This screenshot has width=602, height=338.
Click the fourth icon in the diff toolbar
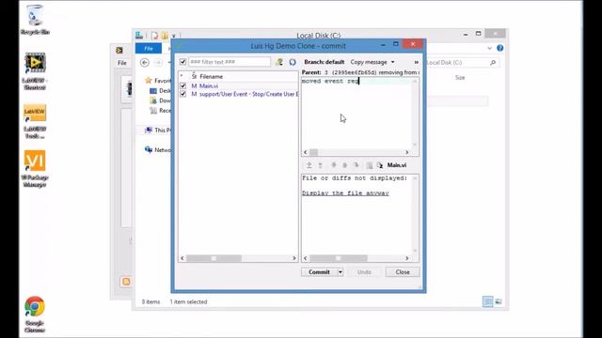(345, 165)
